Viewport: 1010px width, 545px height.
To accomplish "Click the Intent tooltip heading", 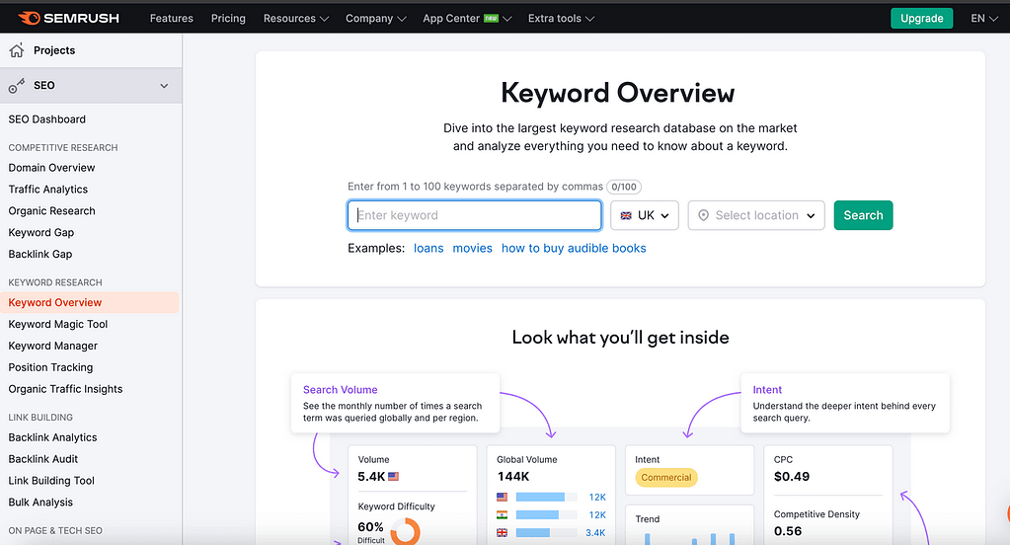I will pyautogui.click(x=767, y=390).
